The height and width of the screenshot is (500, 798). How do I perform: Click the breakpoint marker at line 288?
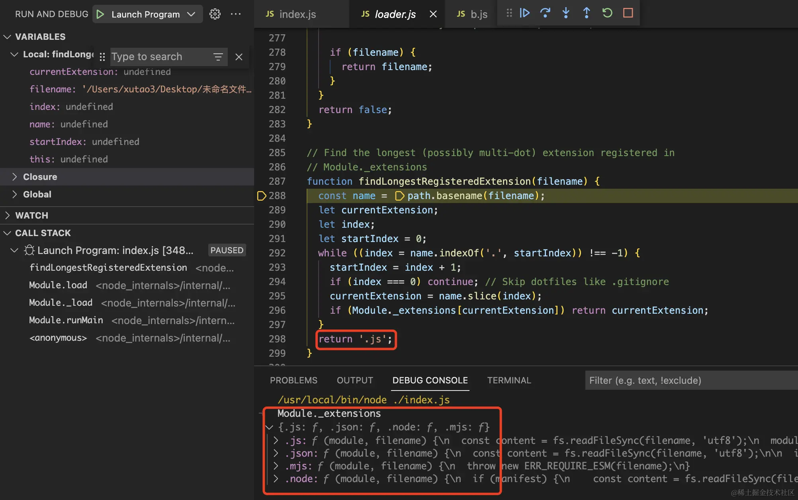click(261, 196)
